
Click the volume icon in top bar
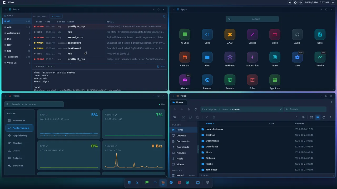click(290, 2)
